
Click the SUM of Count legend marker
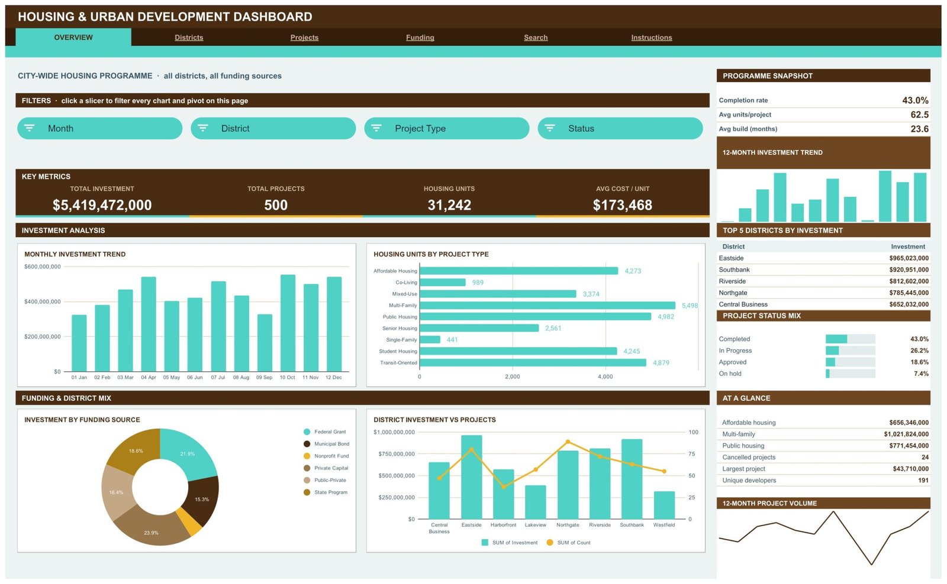pos(550,543)
